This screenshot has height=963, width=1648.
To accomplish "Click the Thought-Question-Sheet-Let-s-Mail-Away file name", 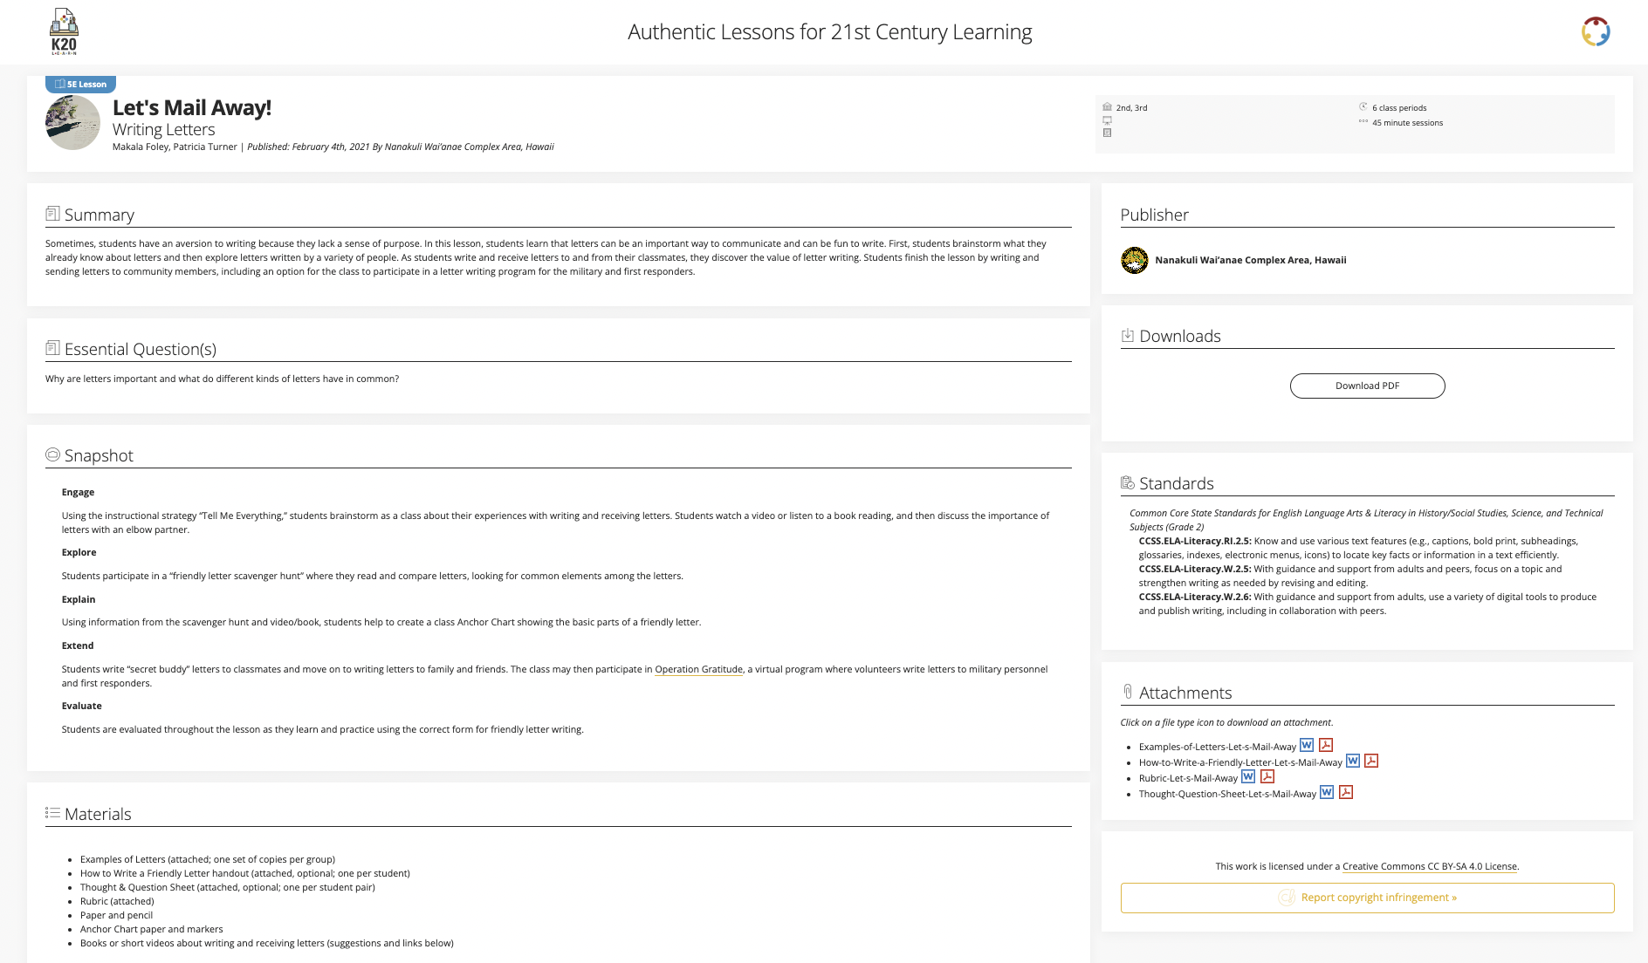I will [x=1227, y=794].
